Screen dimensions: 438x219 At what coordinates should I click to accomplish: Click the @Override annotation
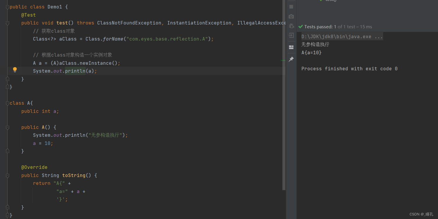pyautogui.click(x=34, y=167)
